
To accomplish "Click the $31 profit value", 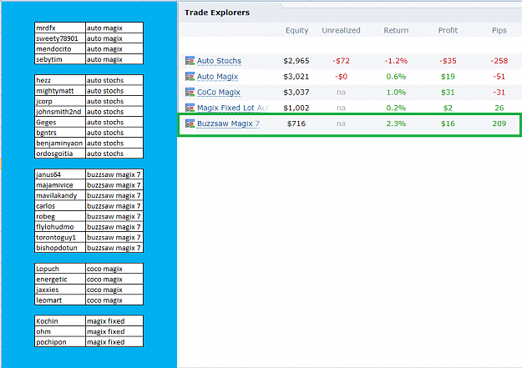I will tap(448, 92).
